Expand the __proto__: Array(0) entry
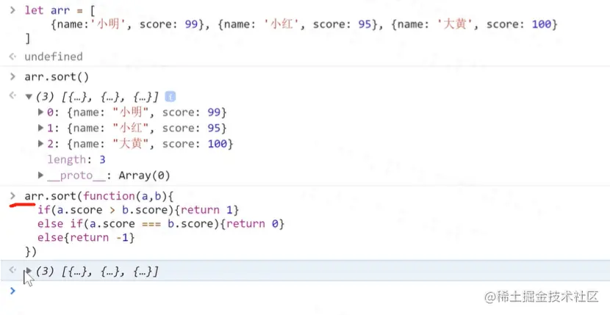The height and width of the screenshot is (315, 610). (41, 175)
